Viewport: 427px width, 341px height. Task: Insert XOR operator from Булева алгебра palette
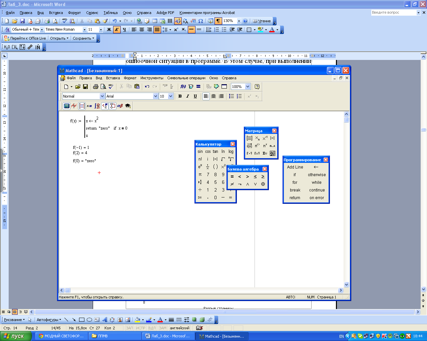click(x=263, y=184)
